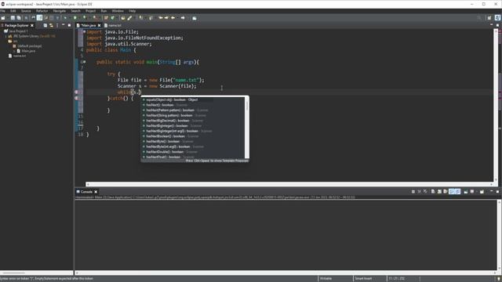Choose hasNext(Pattern pattern) from the suggestions
Screen dimensions: 502x282
(193, 110)
